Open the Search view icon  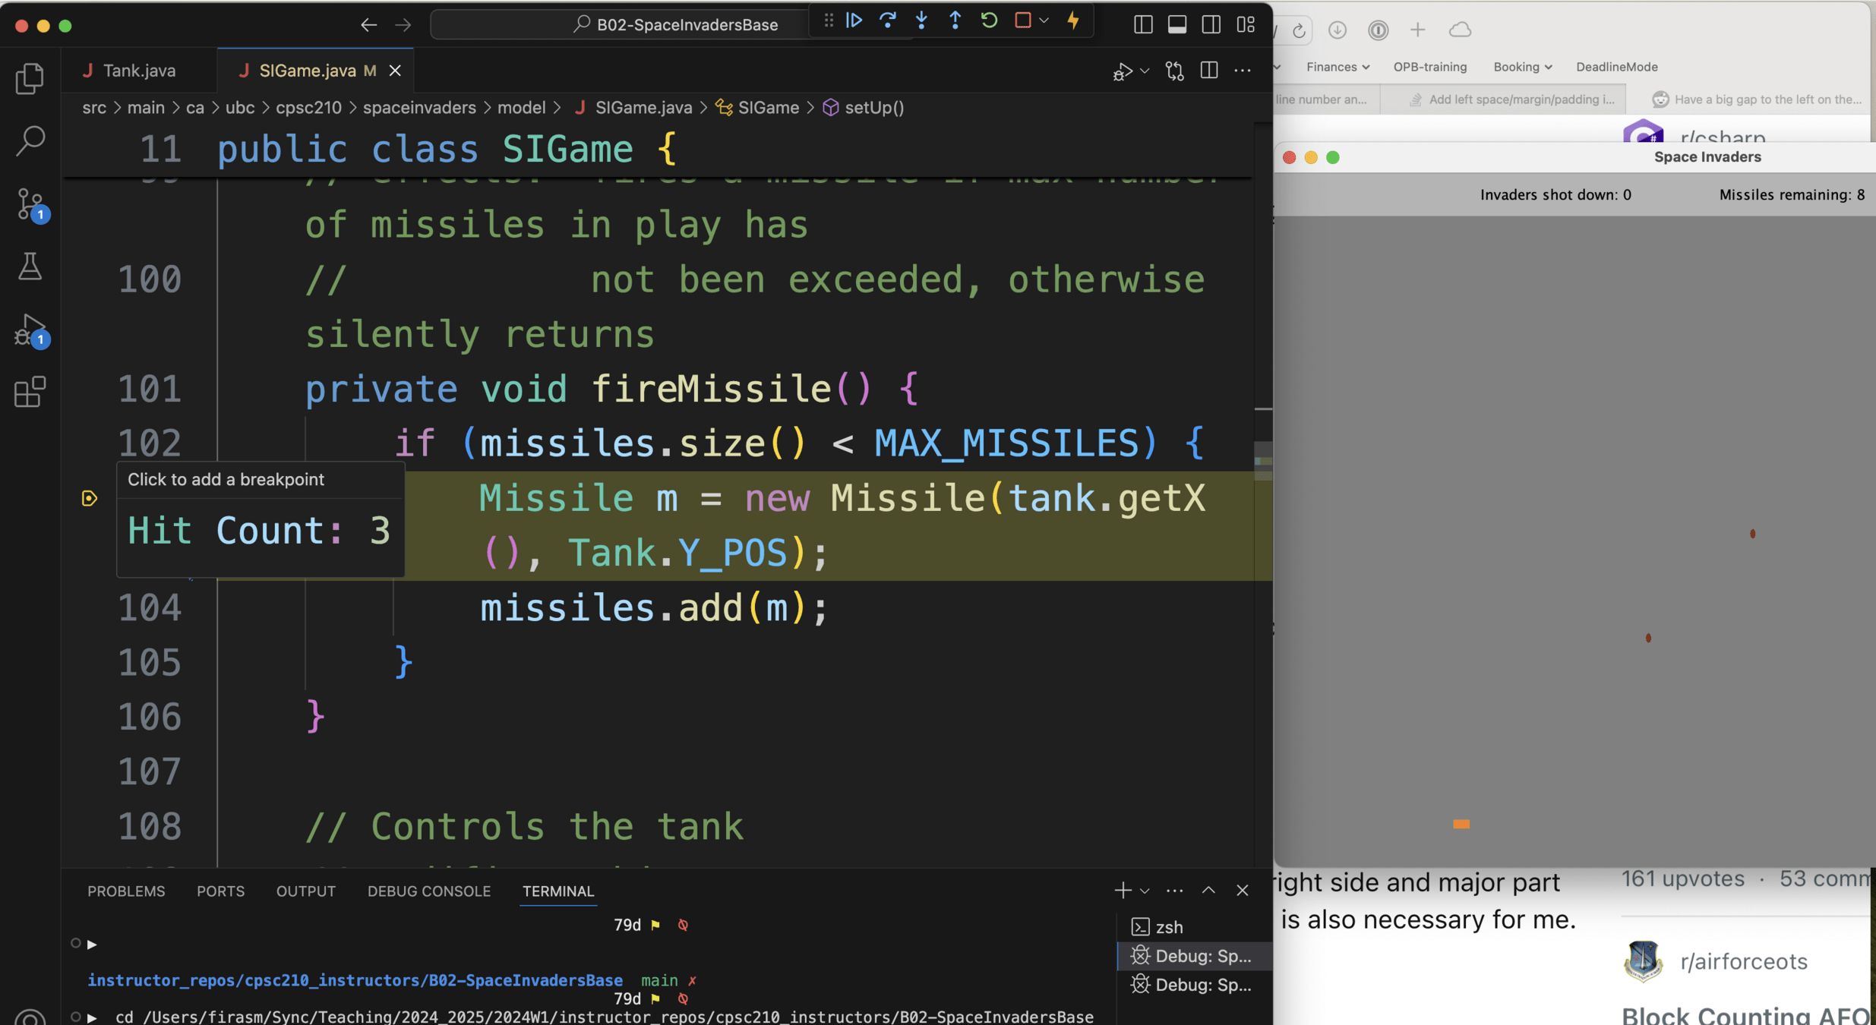click(x=30, y=140)
